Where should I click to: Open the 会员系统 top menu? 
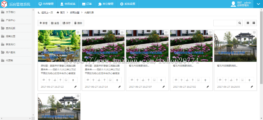(68, 4)
